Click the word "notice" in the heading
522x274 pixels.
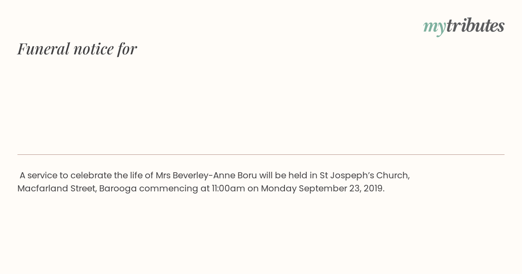94,49
